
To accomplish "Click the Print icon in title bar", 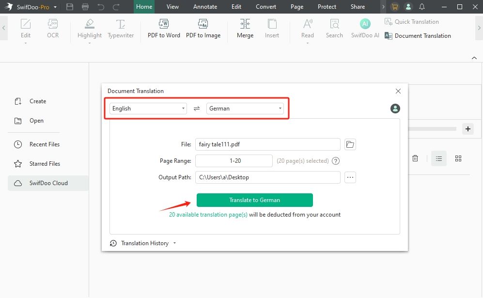I will 85,7.
